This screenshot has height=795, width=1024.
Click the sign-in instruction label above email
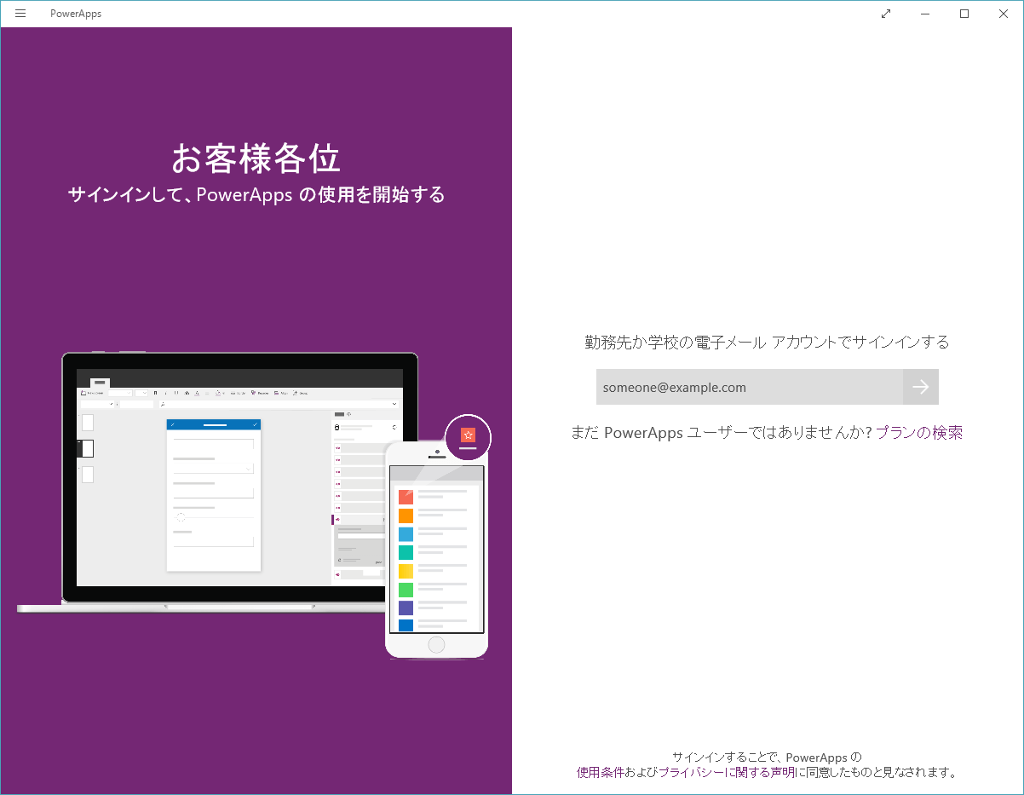point(767,343)
